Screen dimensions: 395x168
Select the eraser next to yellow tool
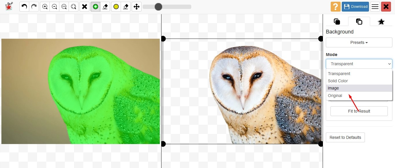click(x=126, y=7)
